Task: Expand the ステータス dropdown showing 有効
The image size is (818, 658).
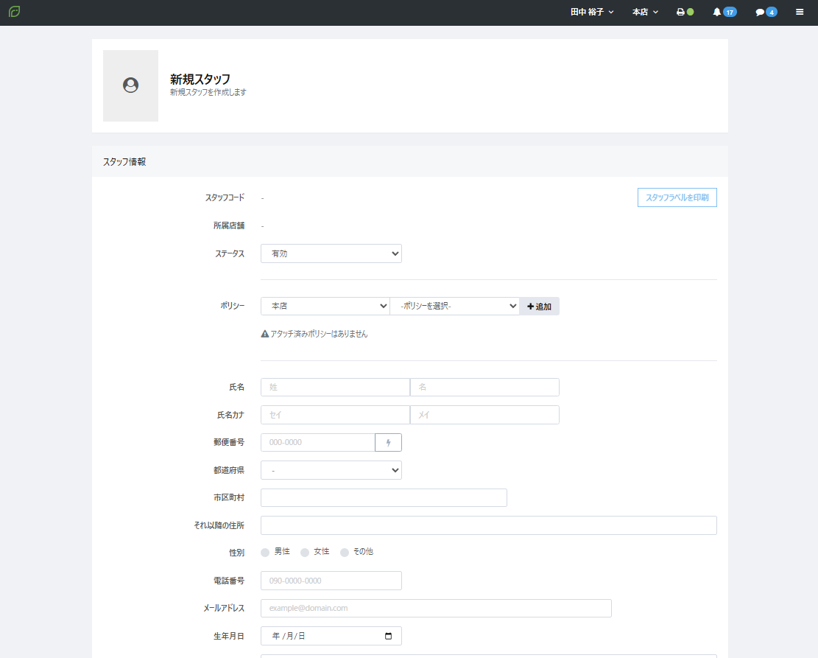Action: point(331,253)
